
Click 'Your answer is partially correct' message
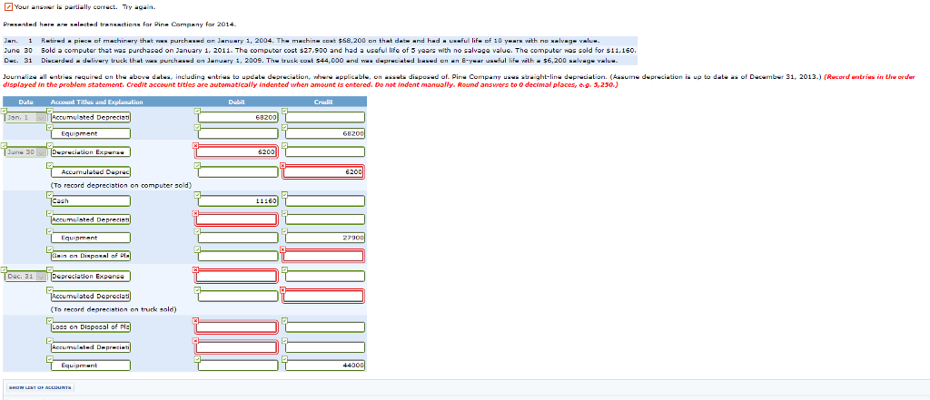pos(84,7)
